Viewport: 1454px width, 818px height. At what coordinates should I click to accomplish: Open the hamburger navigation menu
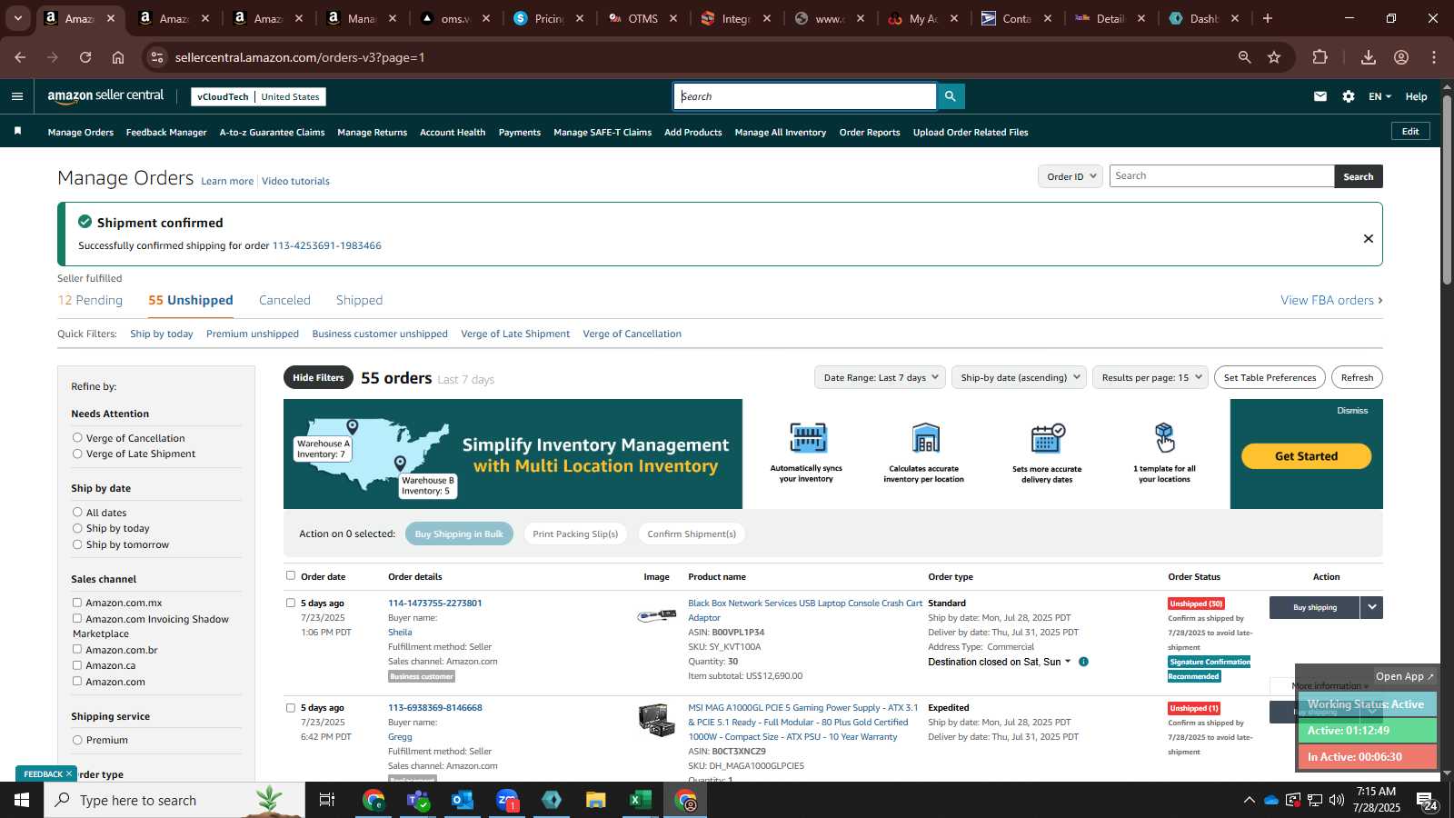[x=17, y=96]
